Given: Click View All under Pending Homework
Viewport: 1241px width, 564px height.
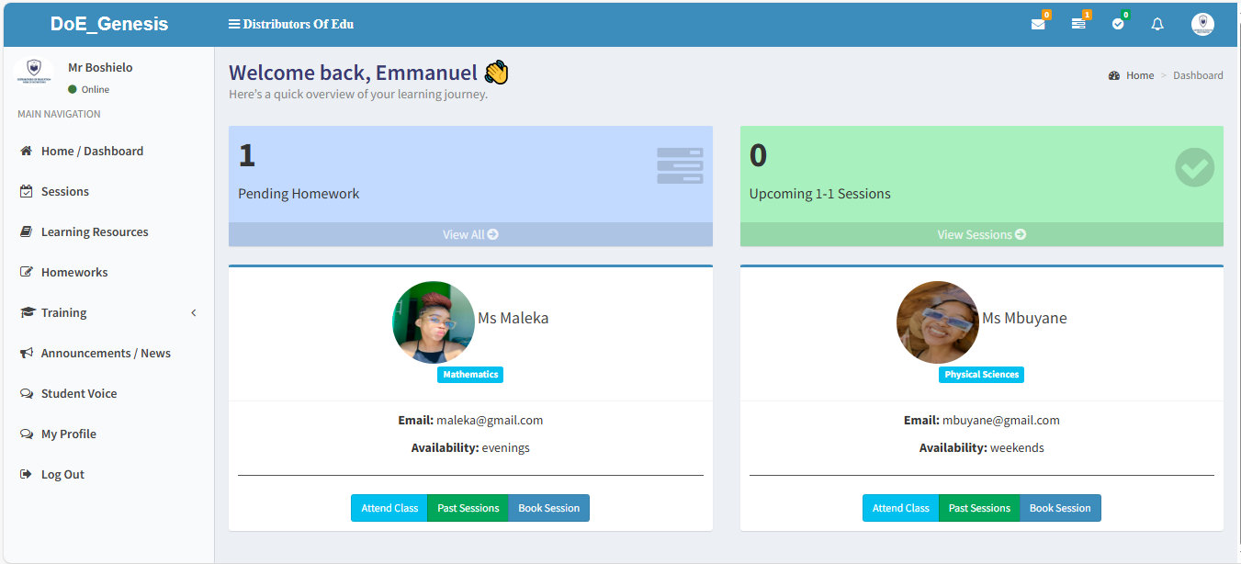Looking at the screenshot, I should pos(470,234).
